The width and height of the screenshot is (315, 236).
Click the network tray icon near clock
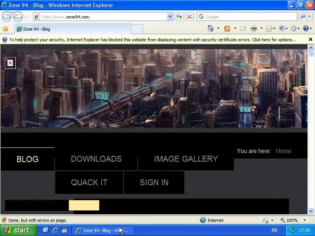(x=293, y=230)
